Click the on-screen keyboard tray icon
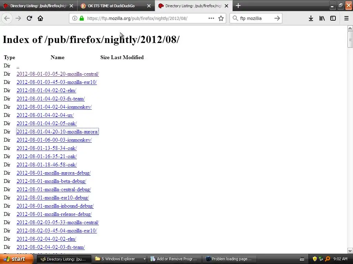The width and height of the screenshot is (353, 264). [302, 259]
